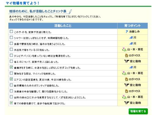Click the ログハウス label in the テレビやパソコン row
The image size is (152, 115).
click(x=135, y=56)
